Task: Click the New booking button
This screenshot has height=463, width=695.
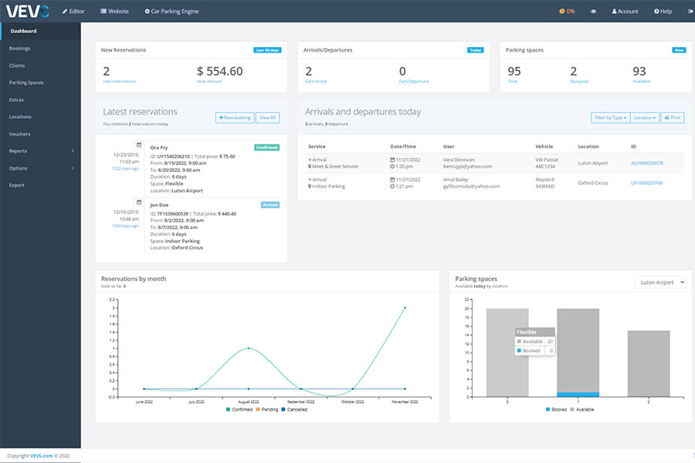Action: tap(235, 118)
